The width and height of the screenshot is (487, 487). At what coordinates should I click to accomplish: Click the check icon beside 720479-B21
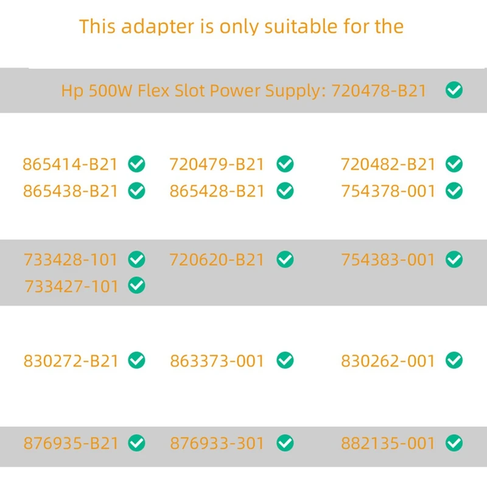285,164
